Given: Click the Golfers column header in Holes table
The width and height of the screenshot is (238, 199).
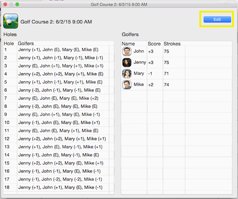Looking at the screenshot, I should [x=26, y=44].
